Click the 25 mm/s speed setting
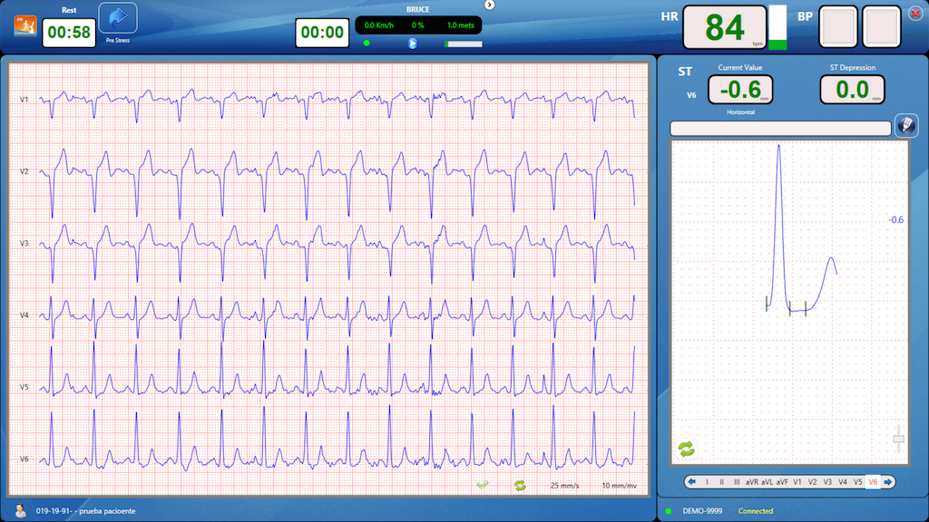 coord(566,486)
